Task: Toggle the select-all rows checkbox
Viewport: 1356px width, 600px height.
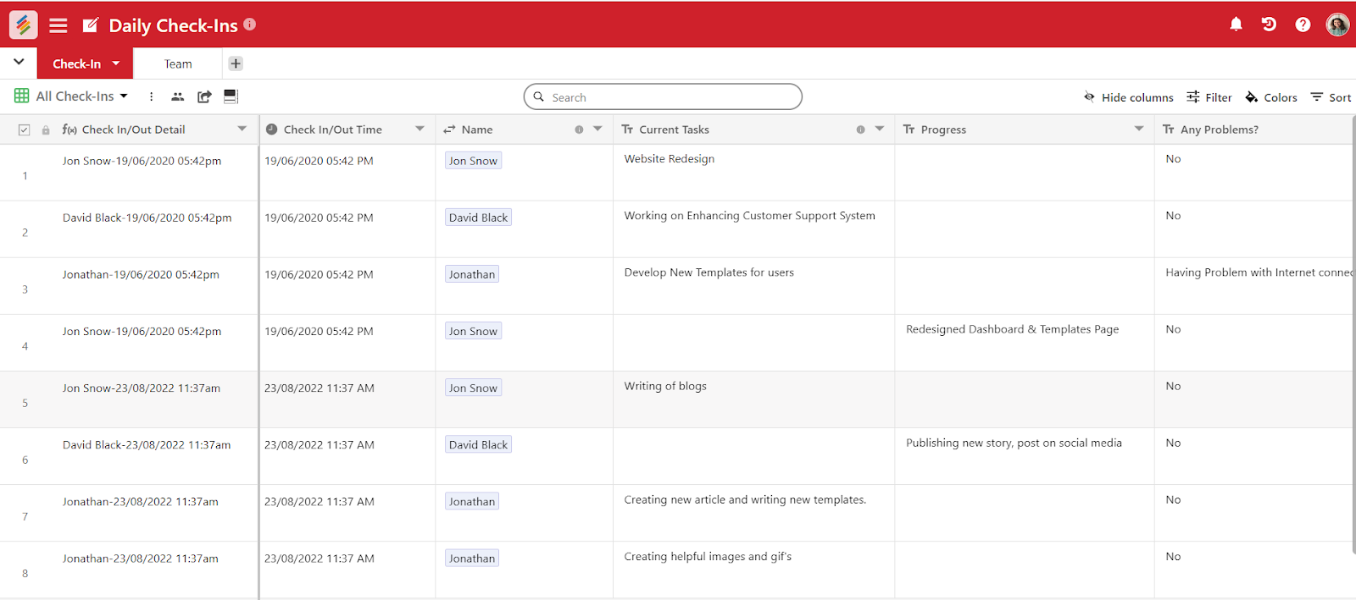Action: click(24, 129)
